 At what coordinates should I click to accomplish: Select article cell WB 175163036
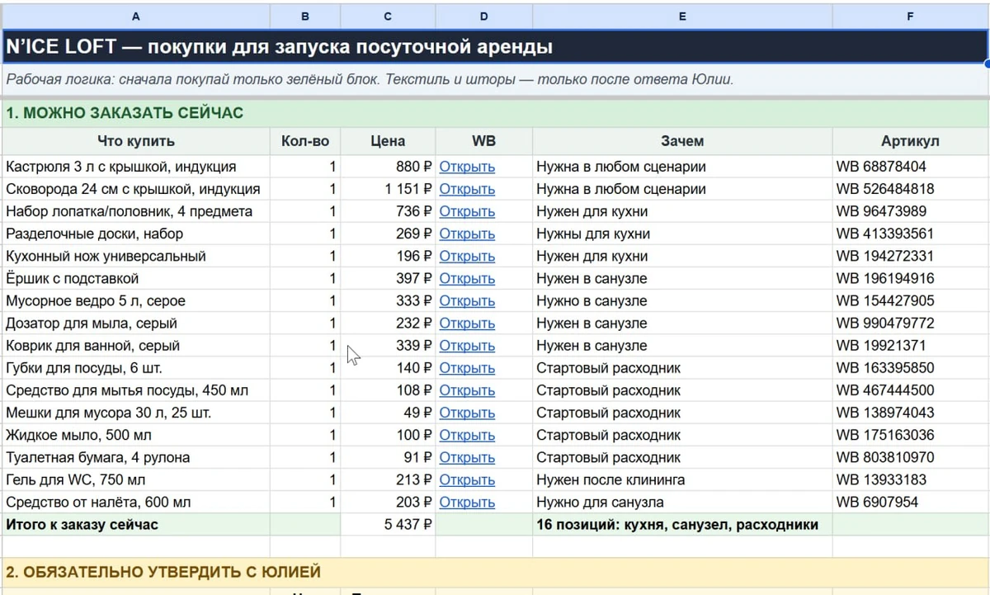click(x=910, y=435)
